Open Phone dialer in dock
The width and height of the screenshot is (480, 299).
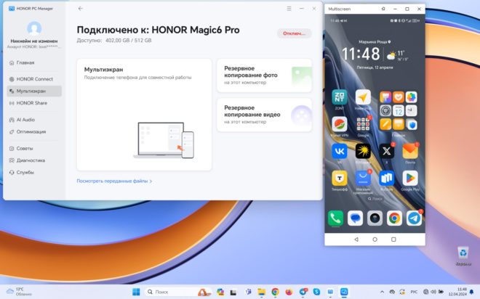click(335, 218)
